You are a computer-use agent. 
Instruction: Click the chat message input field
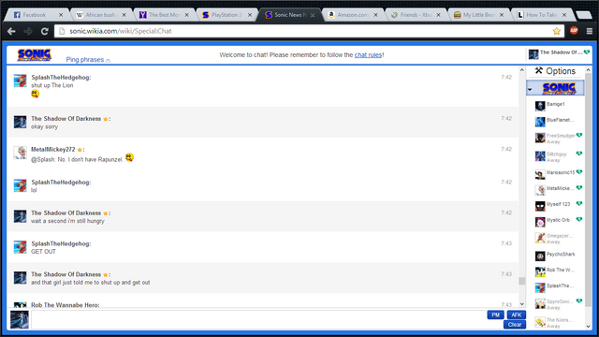click(x=258, y=319)
